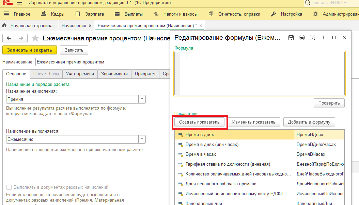Viewport: 359px width, 205px height.
Task: Expand the Назначение начисления dropdown
Action: click(x=142, y=99)
